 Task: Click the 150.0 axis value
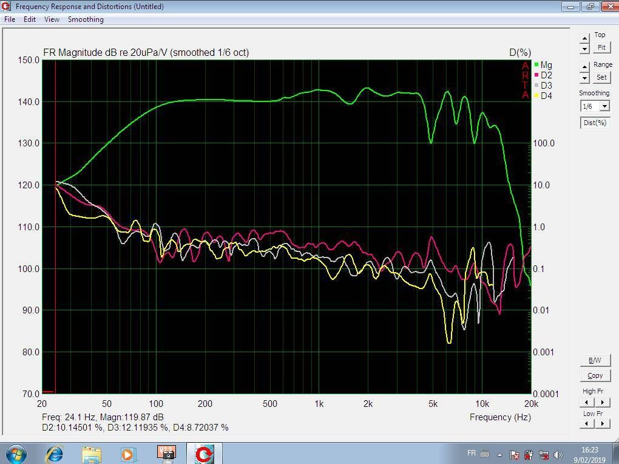coord(29,60)
